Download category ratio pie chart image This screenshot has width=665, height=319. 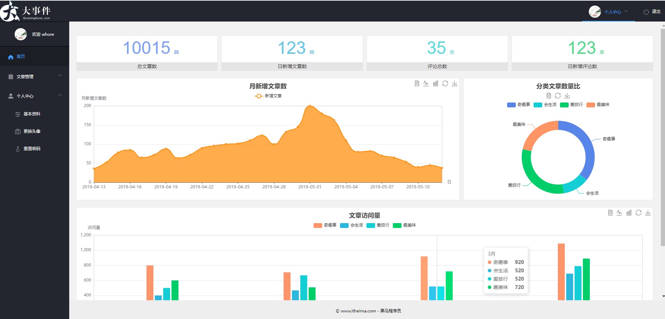pos(567,96)
